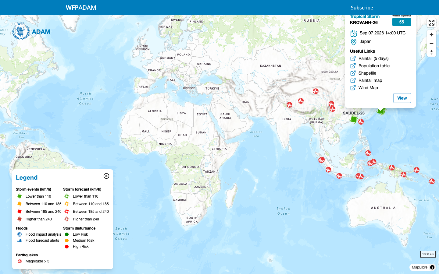Click the Flood impact analysis legend icon
This screenshot has height=274, width=439.
click(x=20, y=234)
